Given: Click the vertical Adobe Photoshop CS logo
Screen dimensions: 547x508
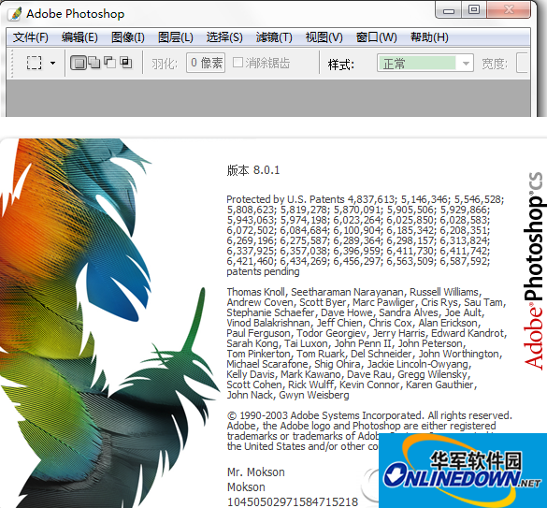Looking at the screenshot, I should point(533,271).
